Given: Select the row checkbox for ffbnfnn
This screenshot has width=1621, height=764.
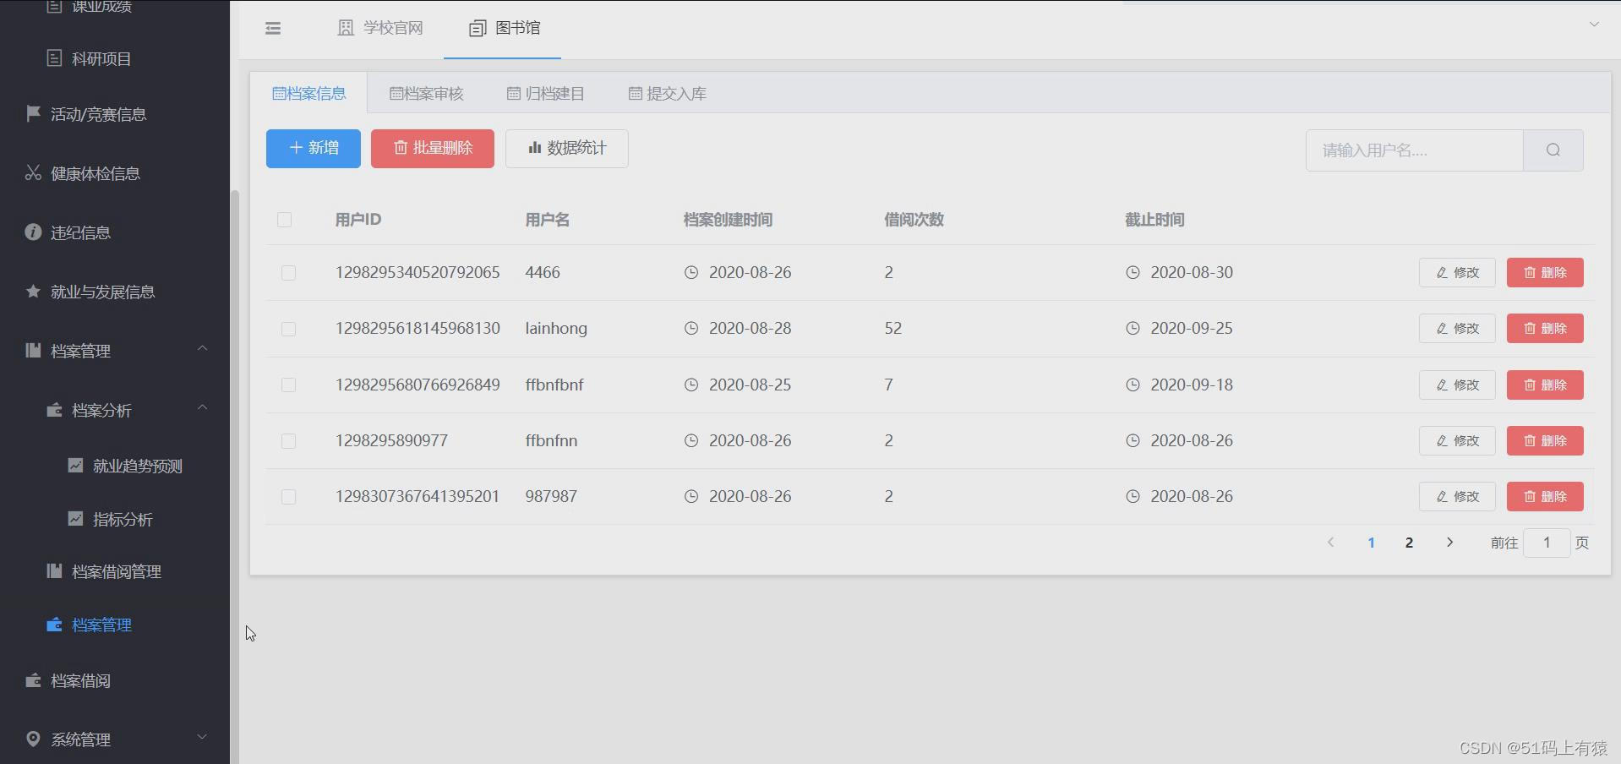Looking at the screenshot, I should tap(288, 441).
